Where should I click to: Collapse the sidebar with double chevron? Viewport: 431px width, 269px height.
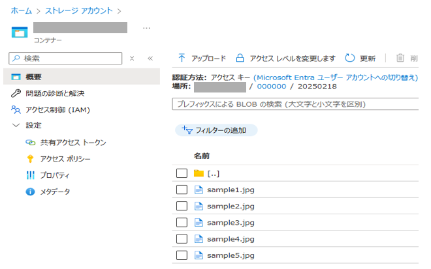point(150,59)
